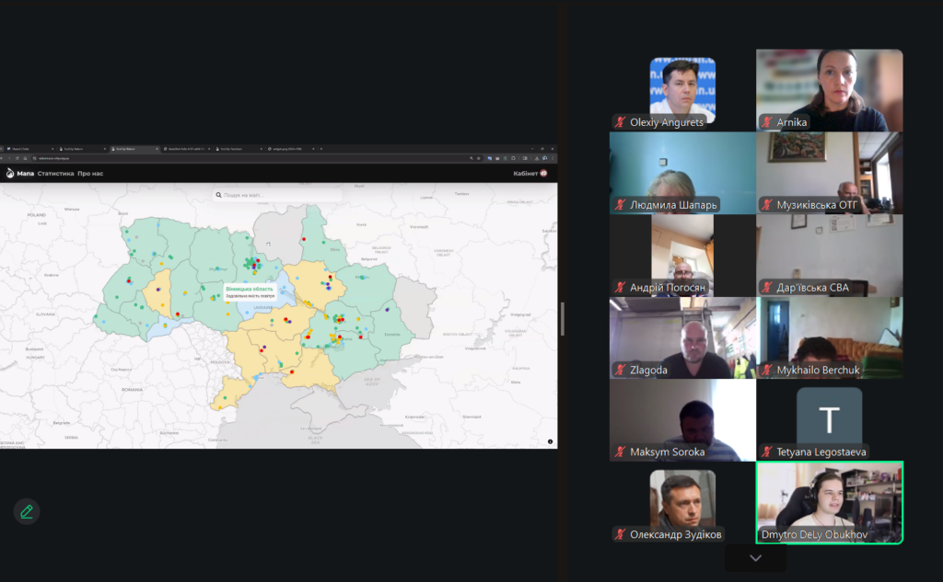Click the Мапа logo icon
Viewport: 943px width, 582px height.
[x=10, y=173]
